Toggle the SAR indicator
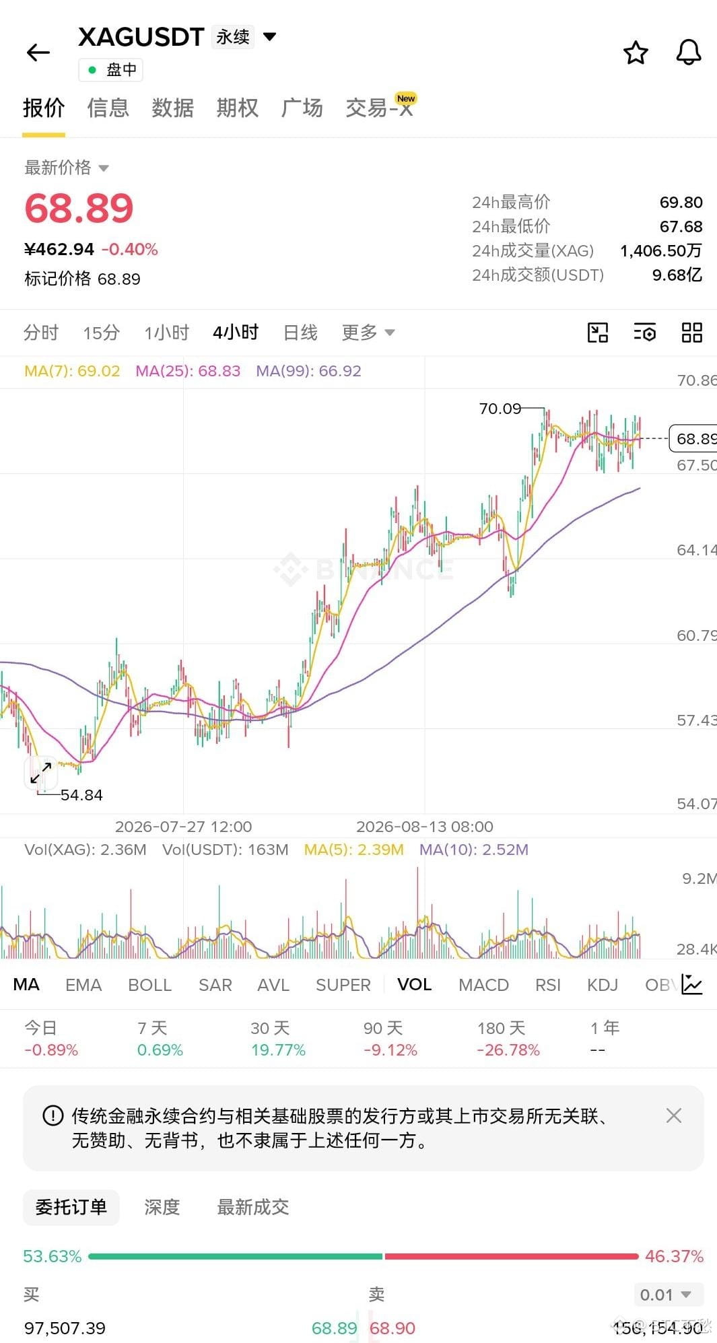Screen dimensions: 717x1343 click(215, 985)
